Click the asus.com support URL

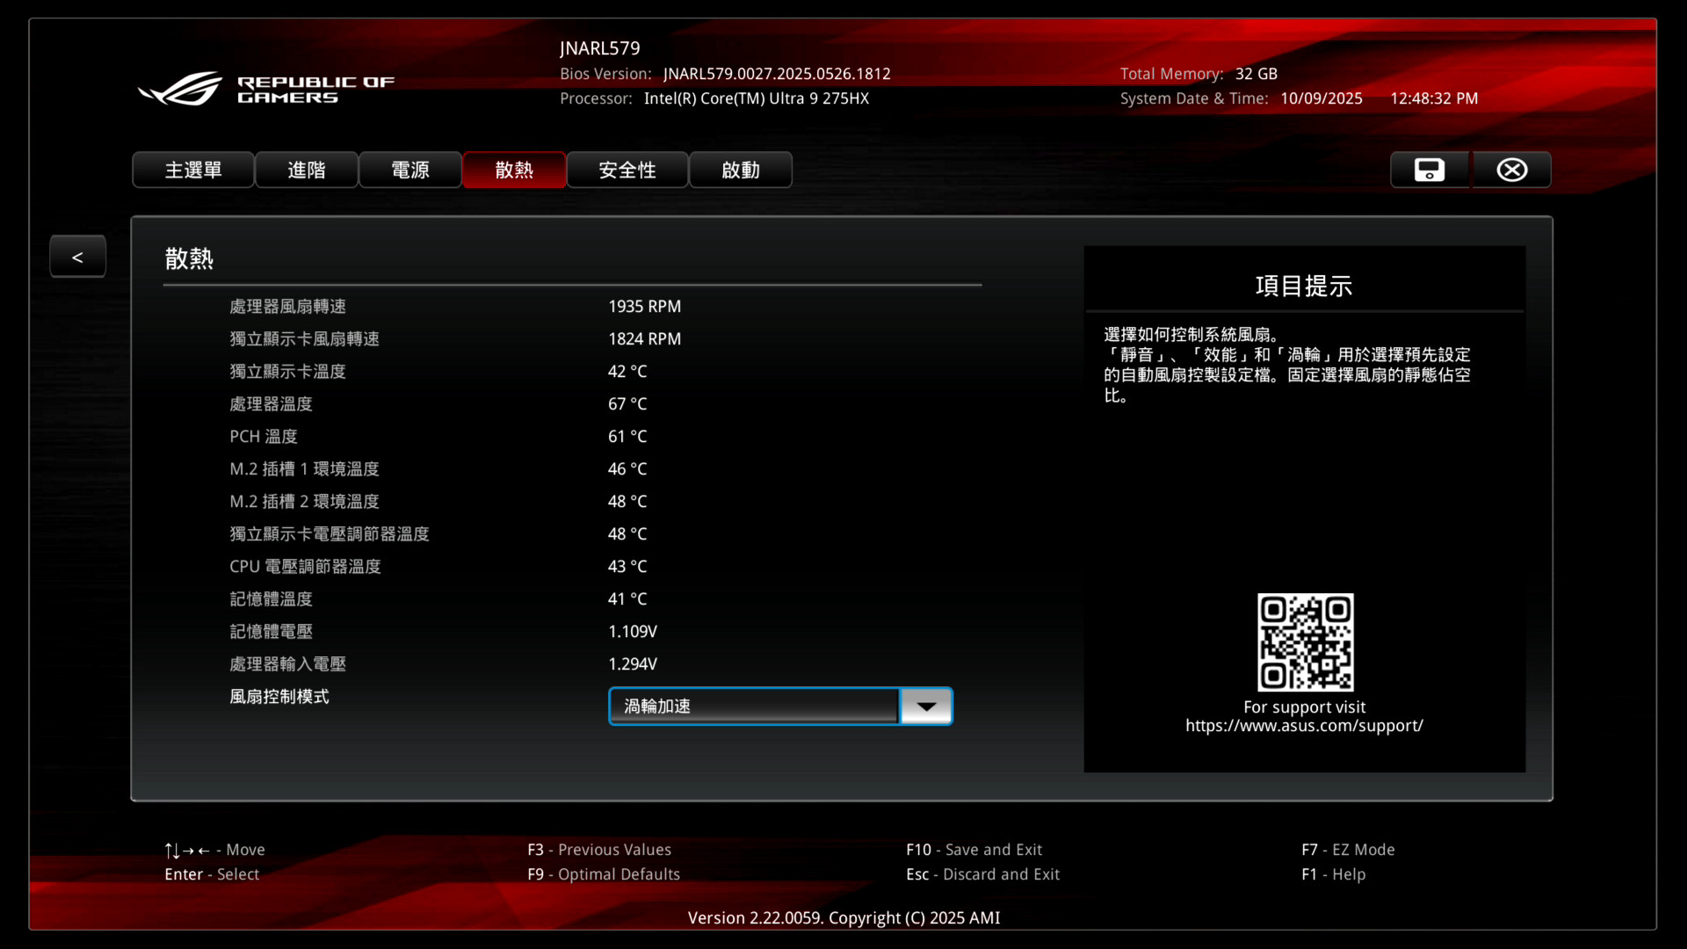(x=1304, y=726)
